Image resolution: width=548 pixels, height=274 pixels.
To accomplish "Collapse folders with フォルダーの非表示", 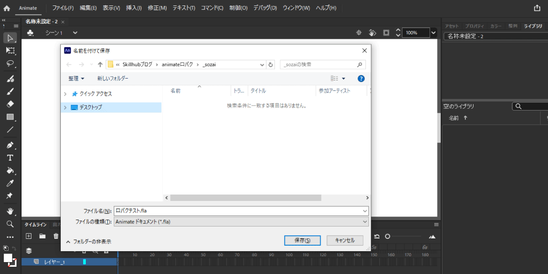I will click(89, 242).
